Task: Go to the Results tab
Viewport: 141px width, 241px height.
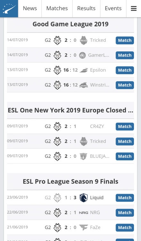Action: (x=86, y=8)
